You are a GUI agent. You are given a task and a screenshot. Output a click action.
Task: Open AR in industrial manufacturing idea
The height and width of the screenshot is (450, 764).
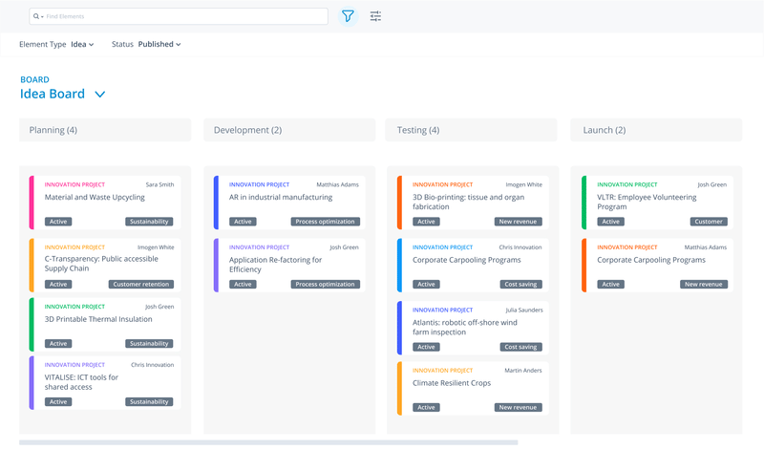click(x=281, y=198)
